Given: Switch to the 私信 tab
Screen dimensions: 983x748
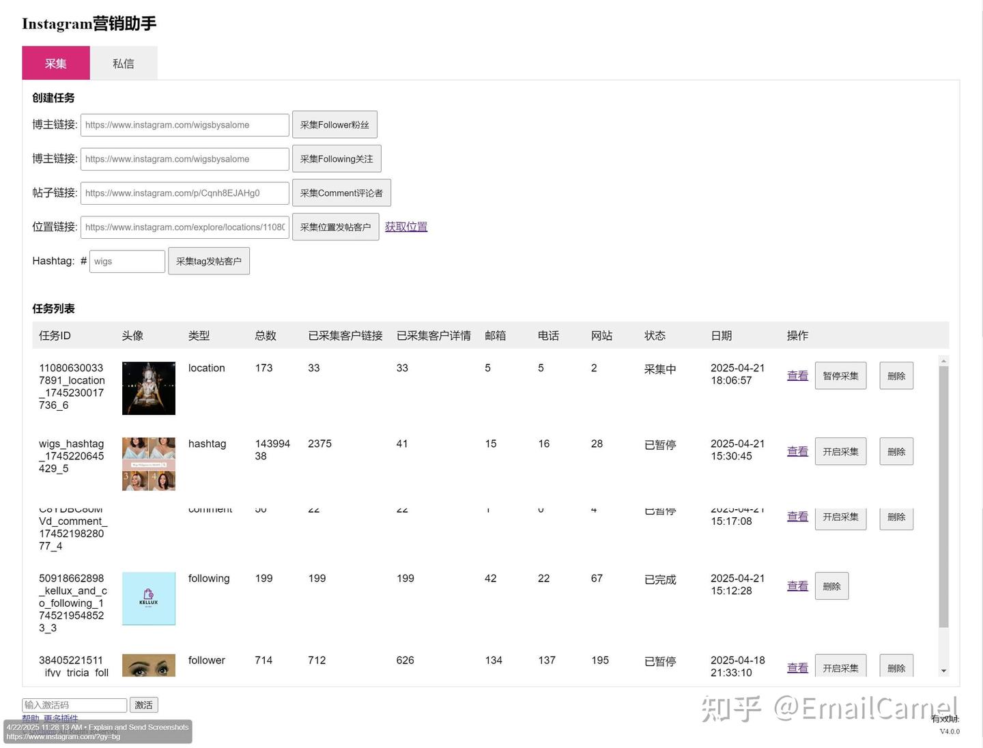Looking at the screenshot, I should pos(123,63).
